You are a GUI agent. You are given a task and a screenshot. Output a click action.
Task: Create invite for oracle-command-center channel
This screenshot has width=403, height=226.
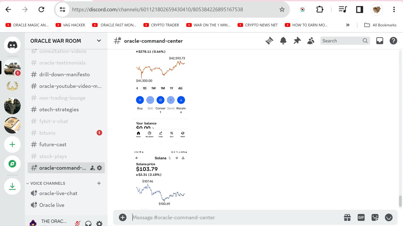point(93,168)
